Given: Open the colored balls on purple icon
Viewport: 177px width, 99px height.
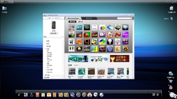Looking at the screenshot, I should (x=125, y=42).
